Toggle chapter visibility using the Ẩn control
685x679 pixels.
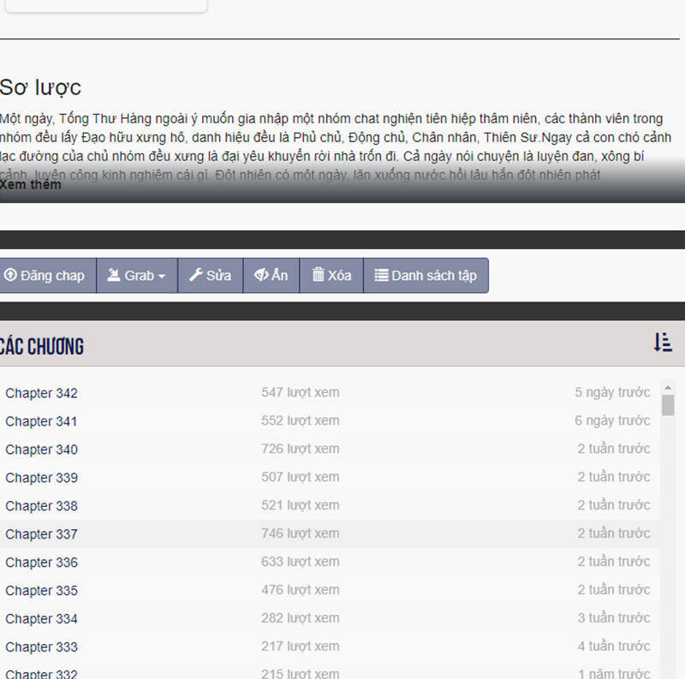(x=271, y=275)
